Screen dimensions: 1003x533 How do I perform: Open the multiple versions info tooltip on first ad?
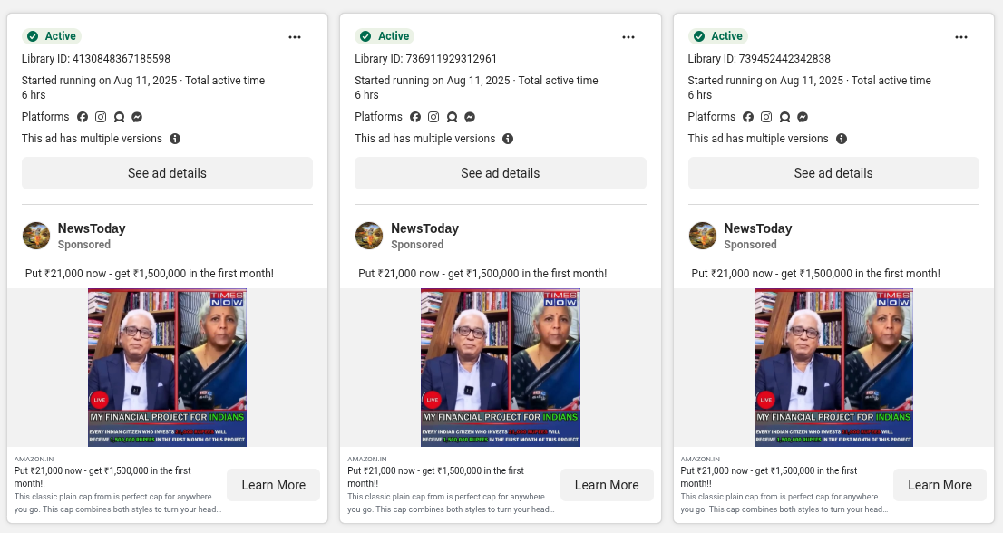tap(173, 139)
